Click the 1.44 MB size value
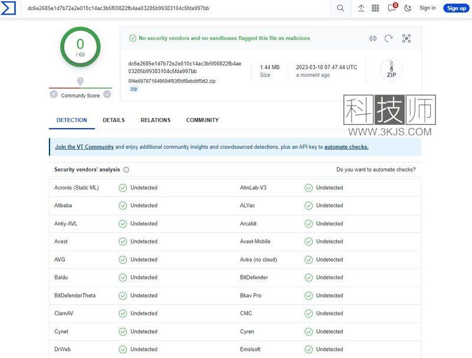 tap(270, 67)
